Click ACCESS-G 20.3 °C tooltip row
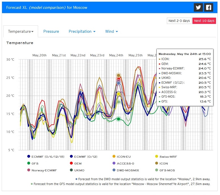The image size is (220, 195). coord(185,92)
